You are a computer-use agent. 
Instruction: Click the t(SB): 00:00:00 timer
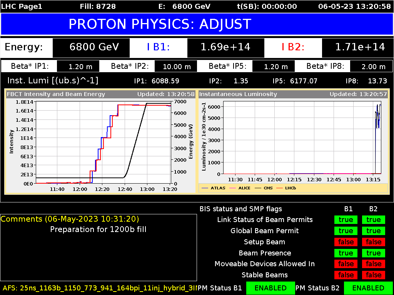267,6
